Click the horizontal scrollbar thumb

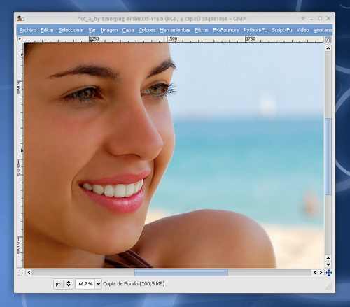181,273
